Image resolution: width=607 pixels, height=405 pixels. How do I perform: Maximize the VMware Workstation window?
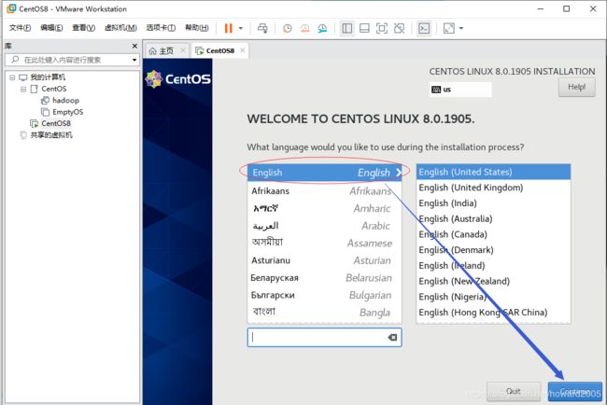pyautogui.click(x=566, y=8)
